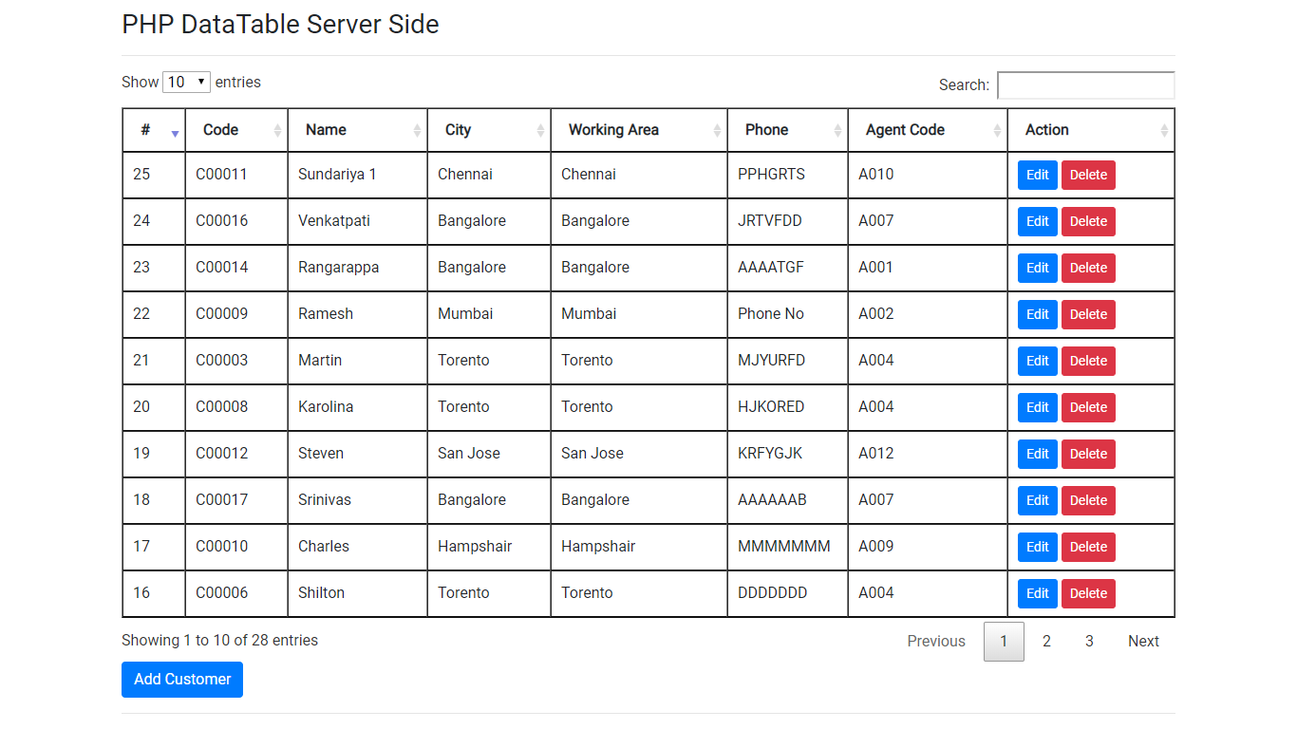Go to page 3 of results

tap(1089, 641)
